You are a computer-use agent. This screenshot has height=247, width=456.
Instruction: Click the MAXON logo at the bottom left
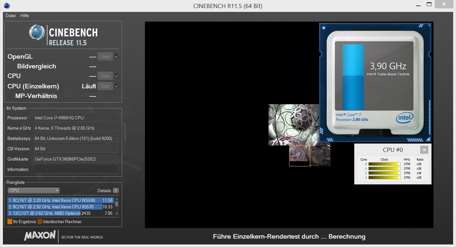(40, 235)
